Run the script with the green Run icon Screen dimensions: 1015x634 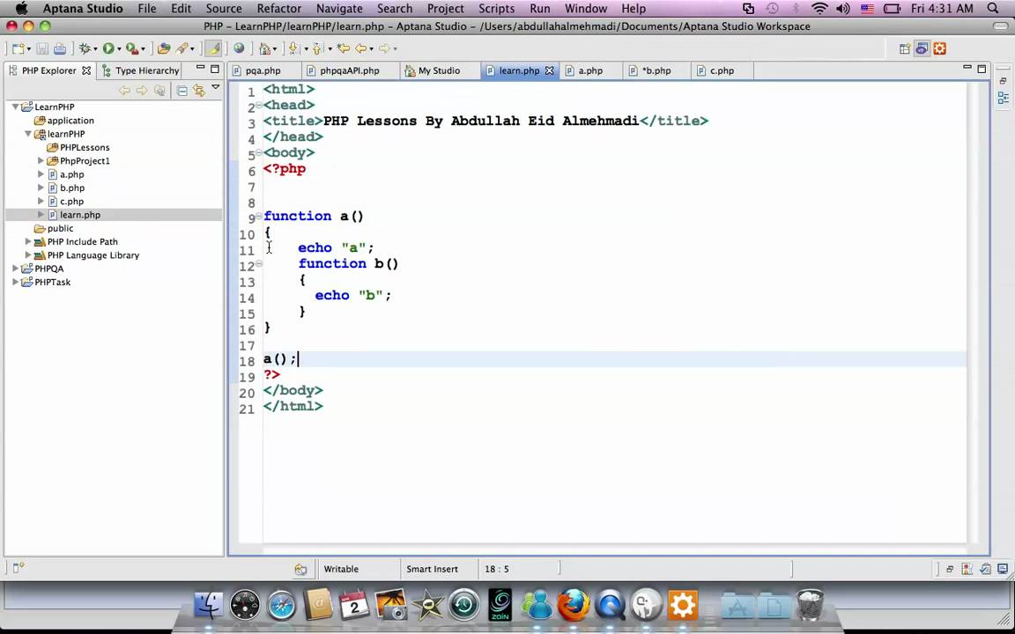click(109, 48)
